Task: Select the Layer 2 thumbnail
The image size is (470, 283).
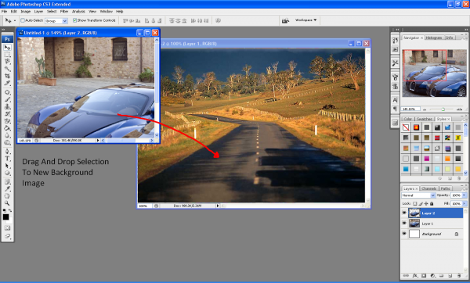Action: [x=414, y=213]
